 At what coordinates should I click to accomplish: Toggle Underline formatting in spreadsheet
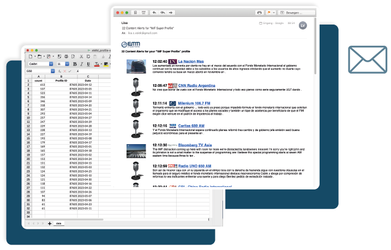click(89, 64)
